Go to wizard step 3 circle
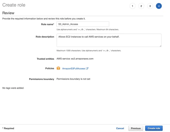Viewport: 170px width, 132px height. 150,6
